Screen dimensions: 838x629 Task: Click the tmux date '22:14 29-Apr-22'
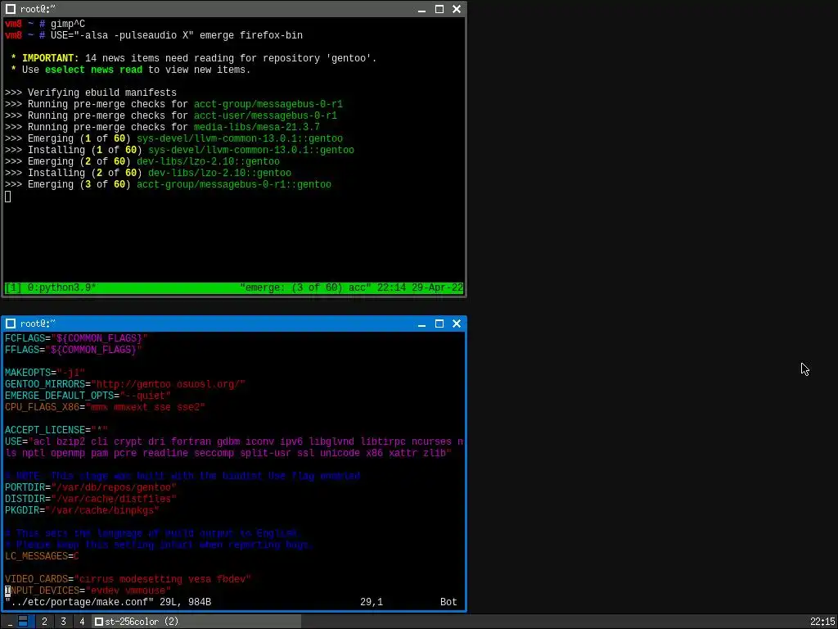(420, 287)
